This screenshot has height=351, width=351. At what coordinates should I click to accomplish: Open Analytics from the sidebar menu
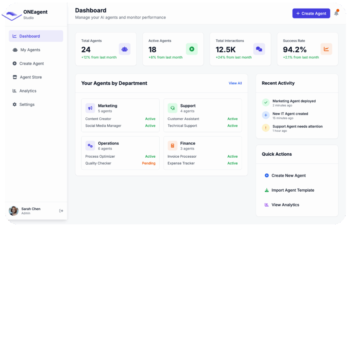click(28, 91)
